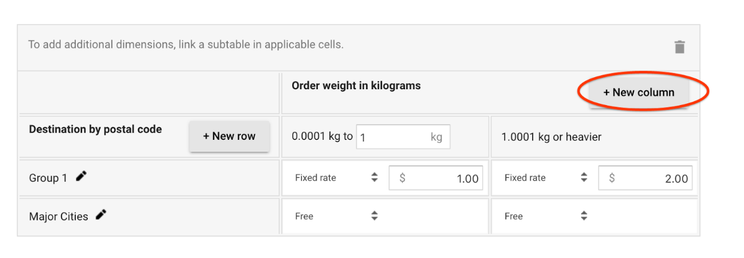Delete the shipping rate table via trash icon
This screenshot has height=258, width=744.
point(679,47)
